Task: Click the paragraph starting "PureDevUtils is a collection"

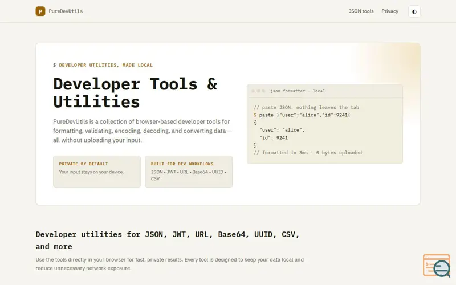Action: tap(142, 131)
